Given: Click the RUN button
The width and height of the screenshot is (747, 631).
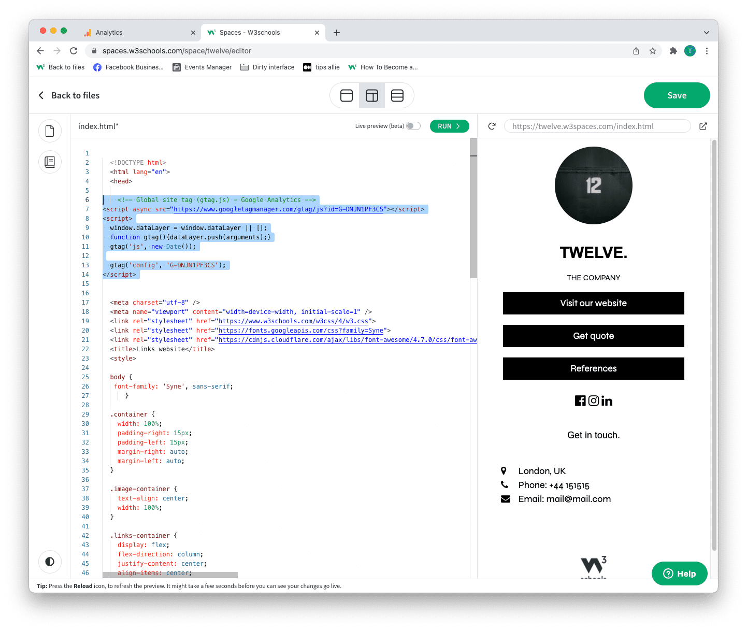Looking at the screenshot, I should 449,126.
